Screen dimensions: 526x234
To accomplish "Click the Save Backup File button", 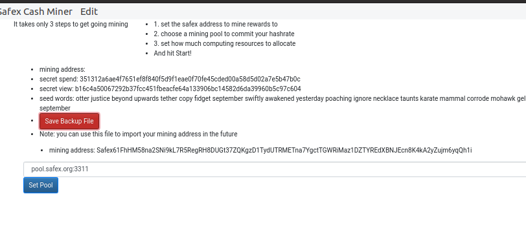I will click(x=69, y=121).
